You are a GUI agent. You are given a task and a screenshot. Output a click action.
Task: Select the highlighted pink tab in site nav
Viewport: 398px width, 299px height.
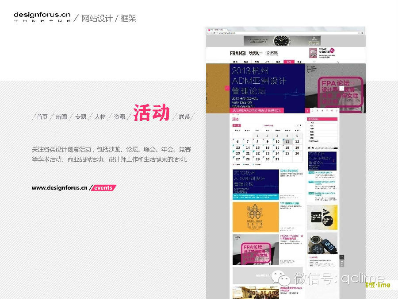pyautogui.click(x=289, y=62)
